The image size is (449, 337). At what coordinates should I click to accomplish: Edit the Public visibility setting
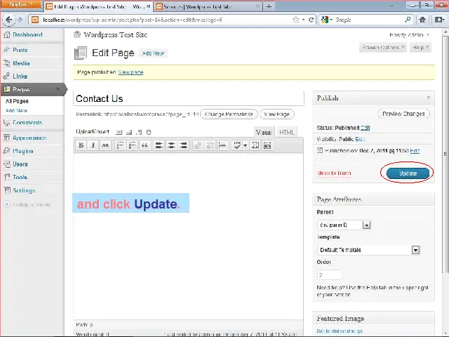click(x=360, y=139)
